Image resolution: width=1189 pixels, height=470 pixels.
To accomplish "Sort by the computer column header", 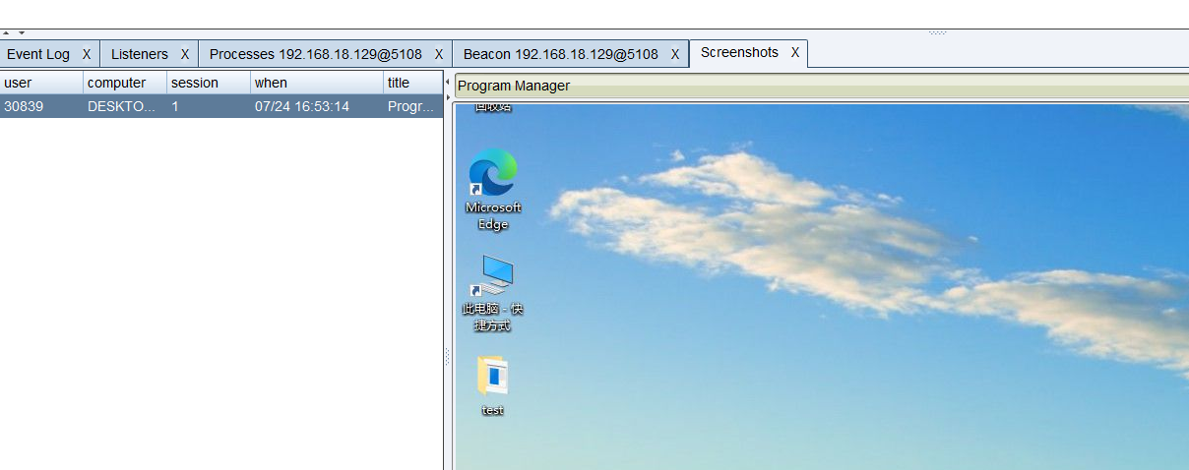I will point(125,83).
